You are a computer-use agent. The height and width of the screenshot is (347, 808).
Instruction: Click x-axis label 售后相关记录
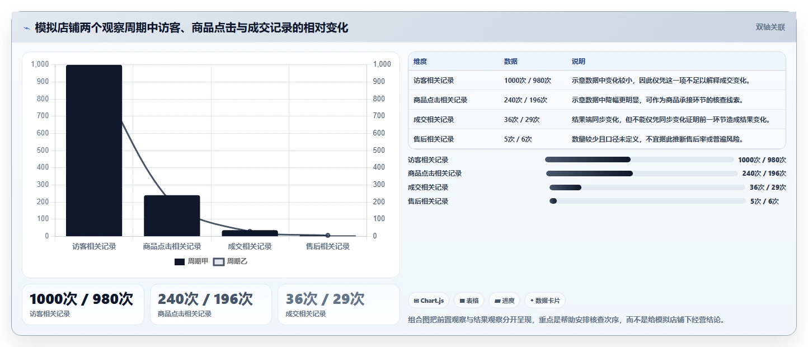[x=328, y=246]
